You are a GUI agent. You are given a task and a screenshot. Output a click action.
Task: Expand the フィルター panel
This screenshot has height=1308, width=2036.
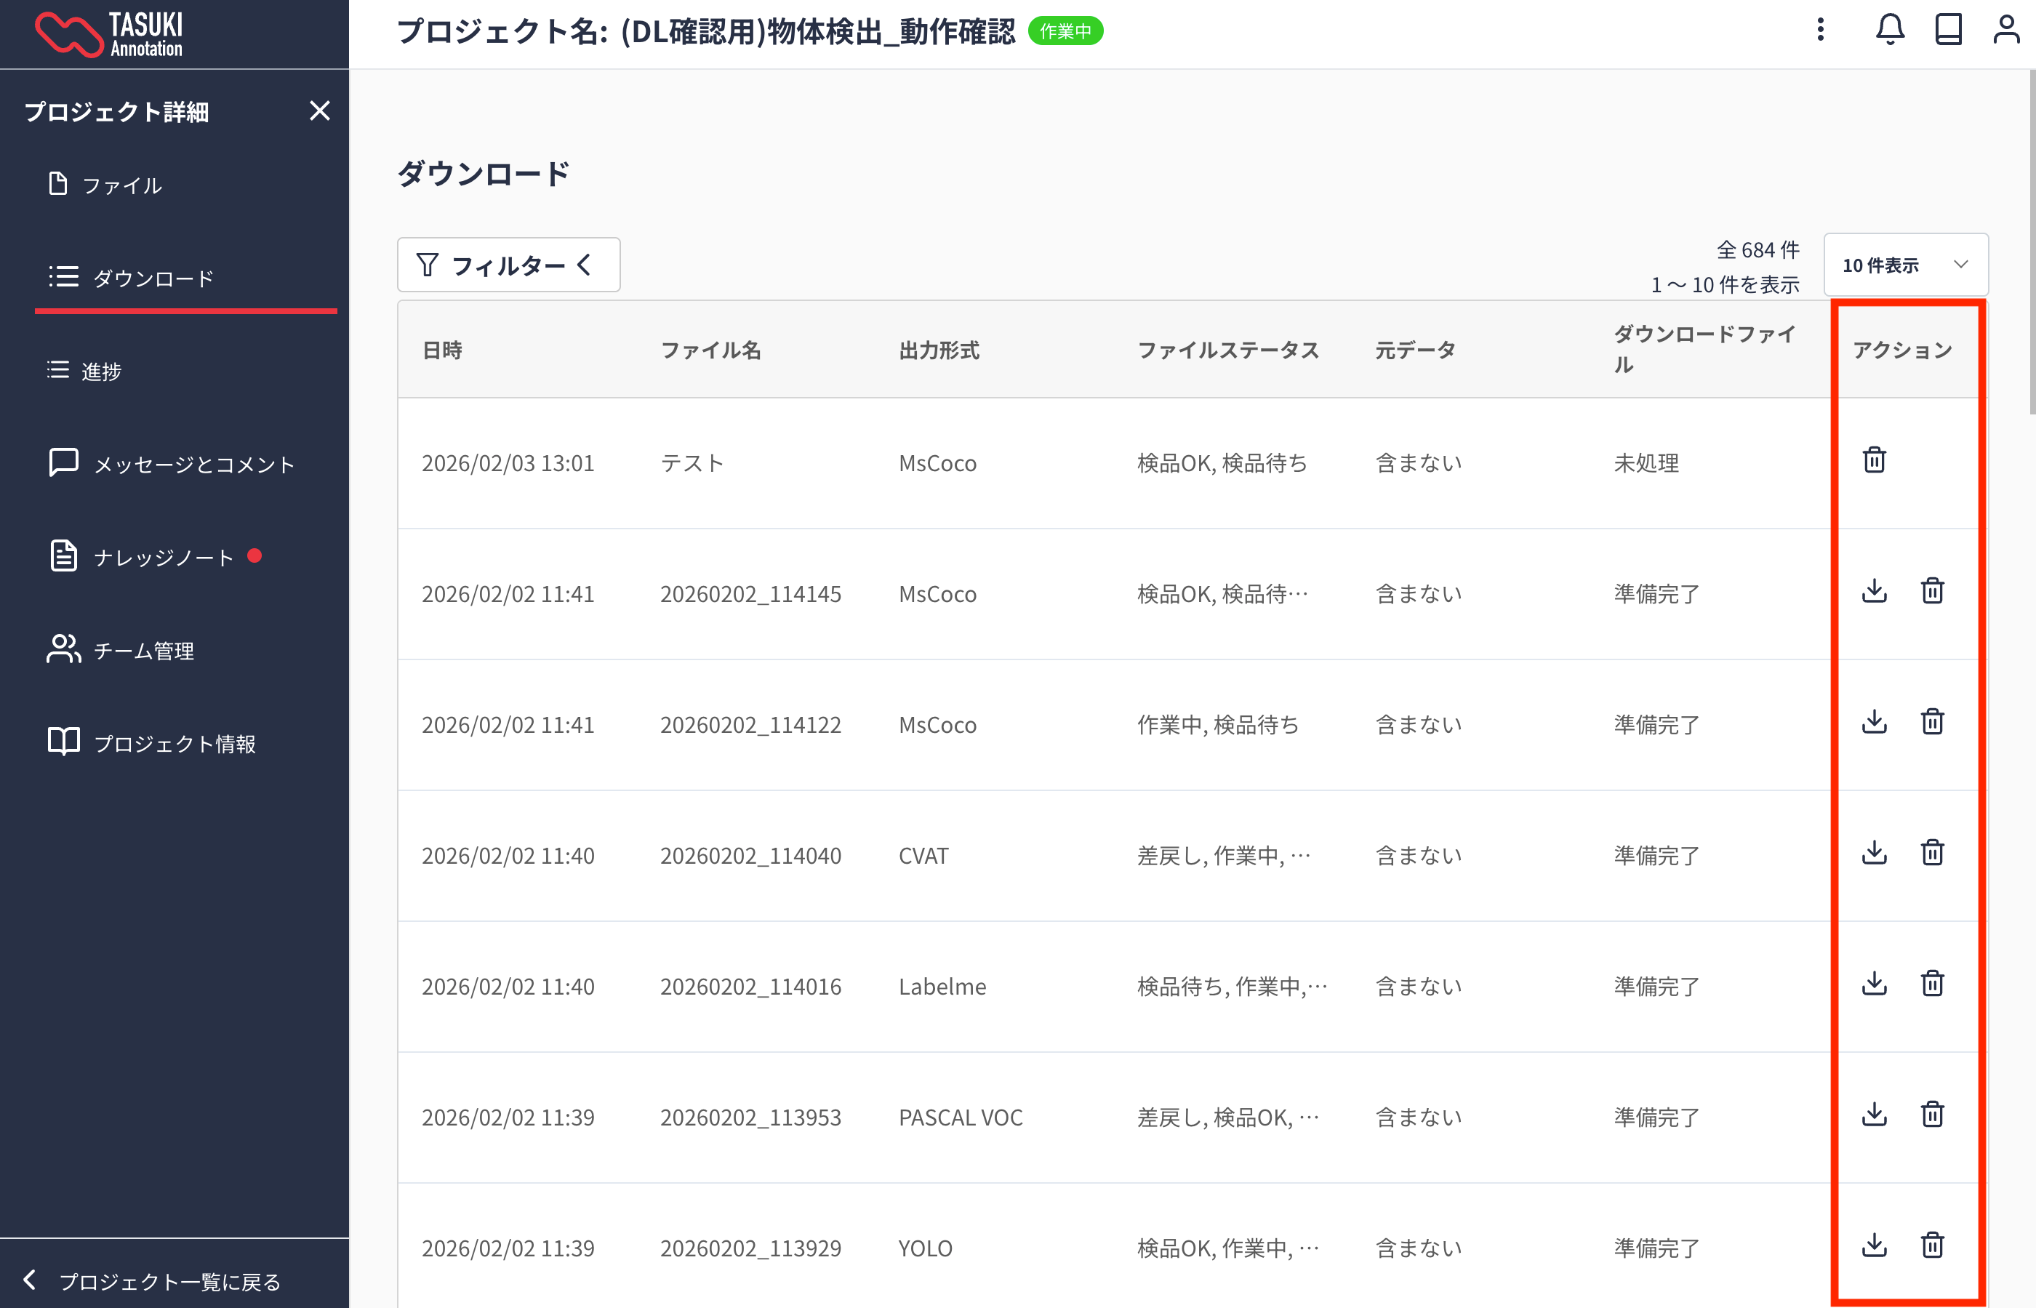pos(508,265)
